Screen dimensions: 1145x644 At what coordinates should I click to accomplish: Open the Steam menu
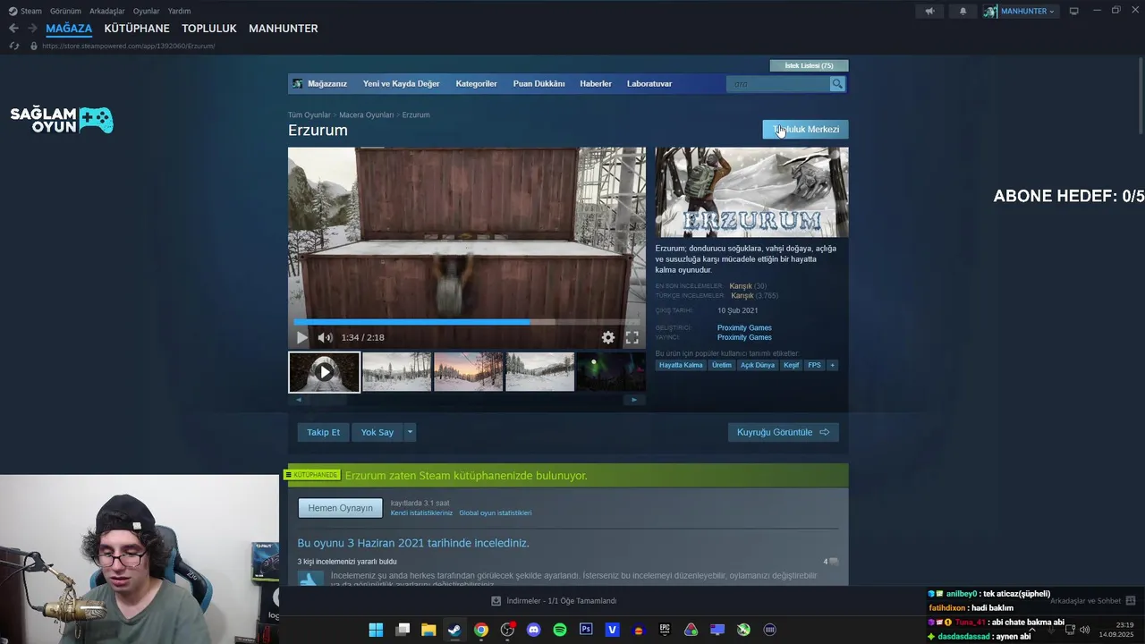click(x=25, y=11)
